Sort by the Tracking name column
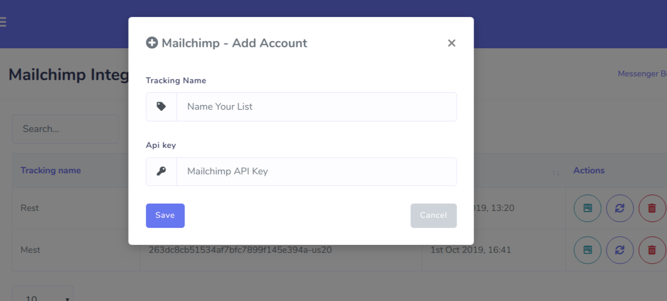 coord(50,170)
